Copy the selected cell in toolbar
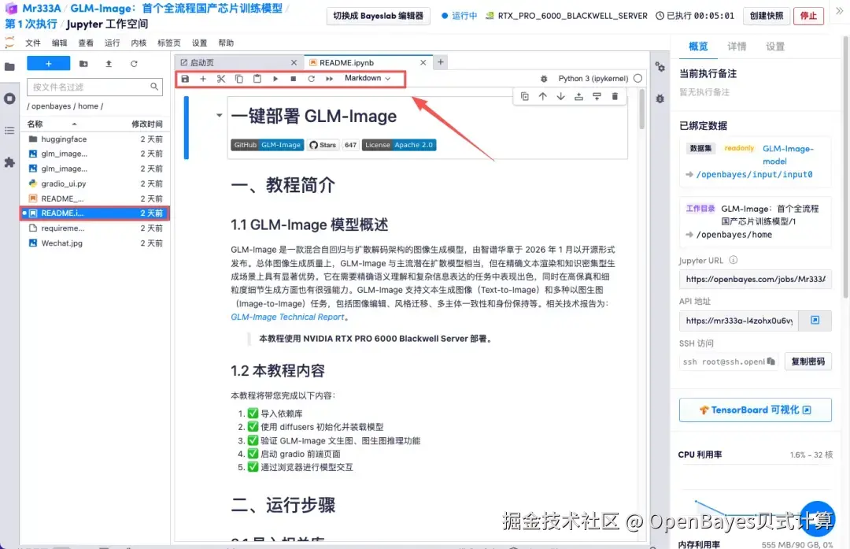 click(x=239, y=79)
